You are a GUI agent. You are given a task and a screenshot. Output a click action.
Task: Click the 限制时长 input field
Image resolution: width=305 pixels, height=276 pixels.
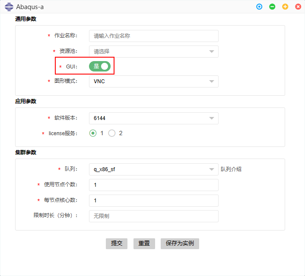tap(154, 216)
